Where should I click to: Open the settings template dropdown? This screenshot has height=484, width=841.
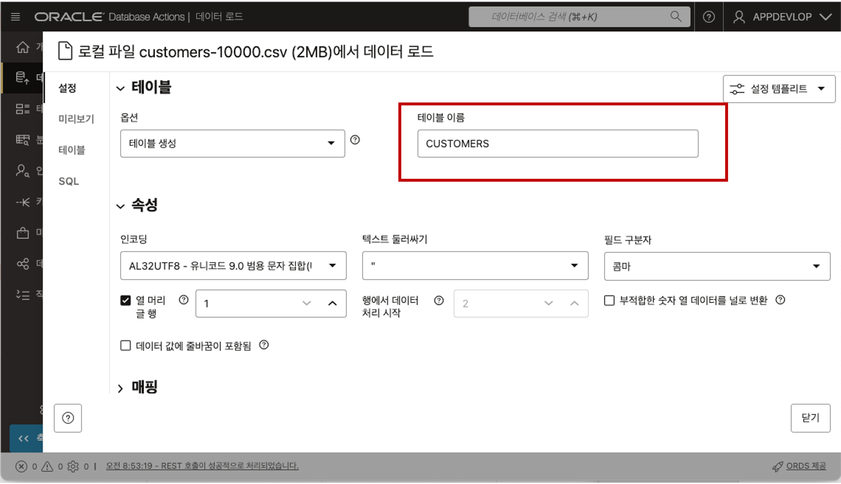(x=779, y=89)
